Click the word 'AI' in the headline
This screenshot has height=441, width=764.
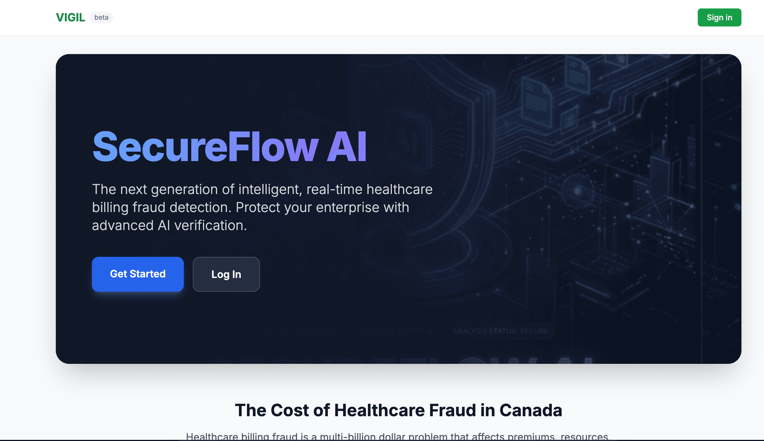coord(347,147)
